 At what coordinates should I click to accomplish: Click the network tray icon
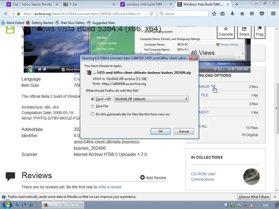click(x=246, y=205)
